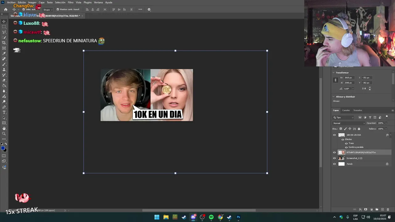This screenshot has height=222, width=395.
Task: Collapse effects of 10K EN UN DIA layer
Action: pos(390,135)
